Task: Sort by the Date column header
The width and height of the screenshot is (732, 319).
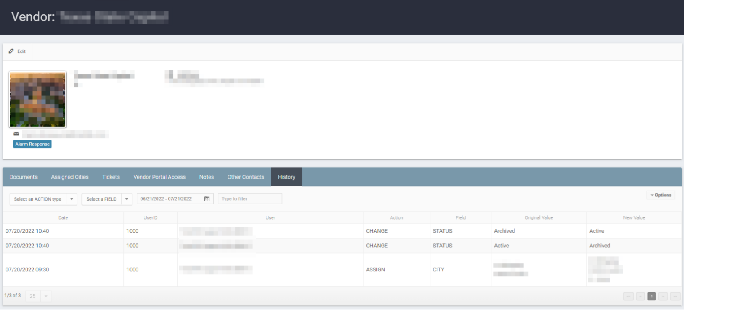Action: 63,218
